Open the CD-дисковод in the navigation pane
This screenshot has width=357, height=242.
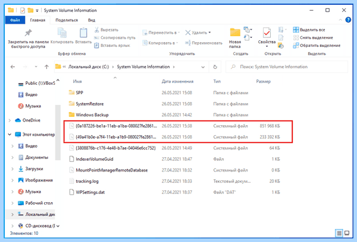coord(40,226)
